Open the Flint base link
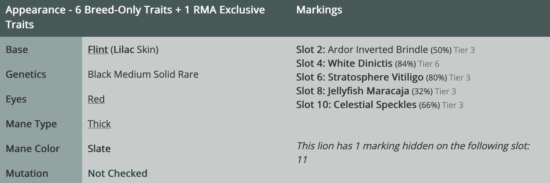Image resolution: width=550 pixels, height=183 pixels. coord(98,50)
